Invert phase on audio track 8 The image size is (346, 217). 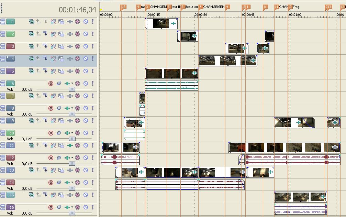point(59,108)
